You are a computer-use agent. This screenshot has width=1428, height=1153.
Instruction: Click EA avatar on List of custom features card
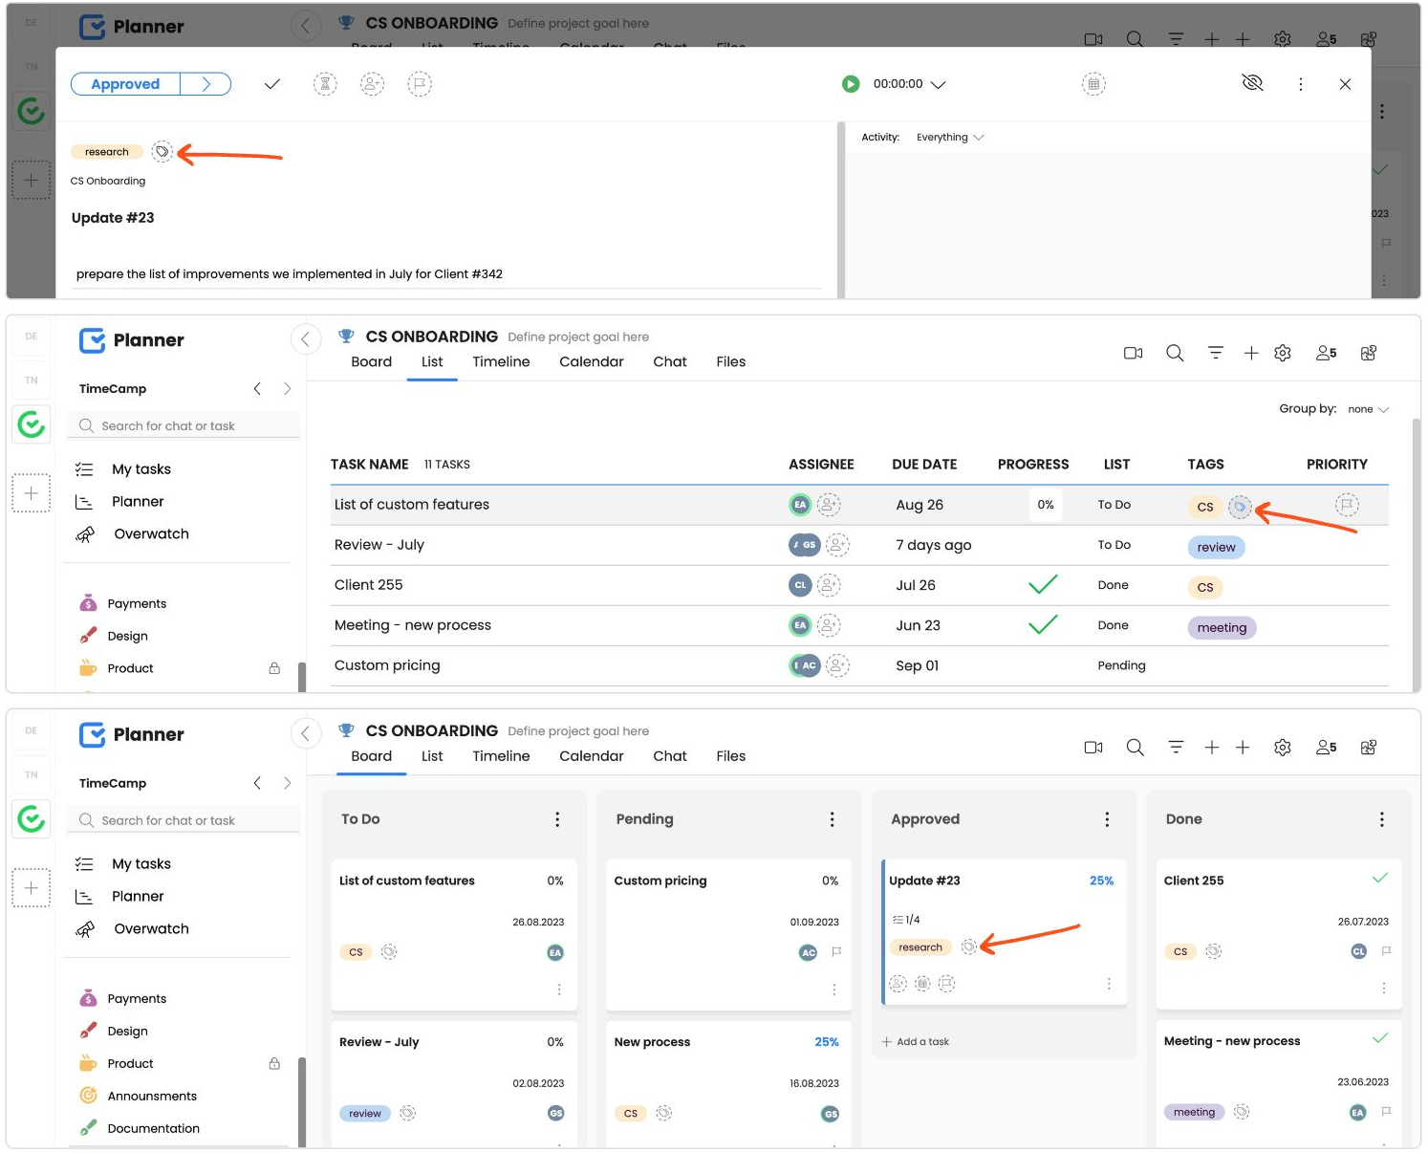555,952
